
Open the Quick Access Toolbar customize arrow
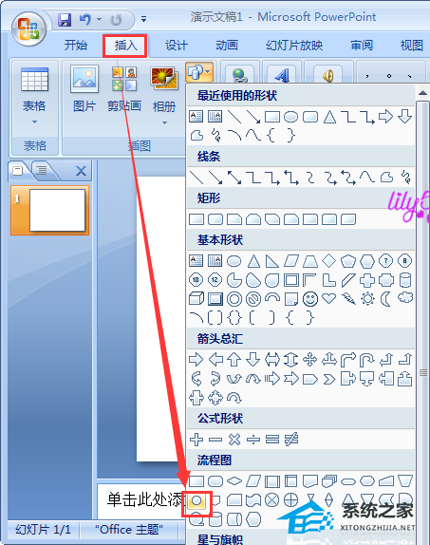click(x=143, y=19)
